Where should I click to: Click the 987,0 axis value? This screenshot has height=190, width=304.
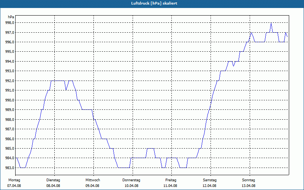coord(9,129)
